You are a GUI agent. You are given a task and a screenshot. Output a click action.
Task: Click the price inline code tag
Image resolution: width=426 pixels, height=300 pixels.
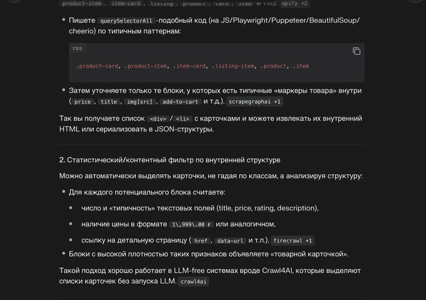coord(83,102)
